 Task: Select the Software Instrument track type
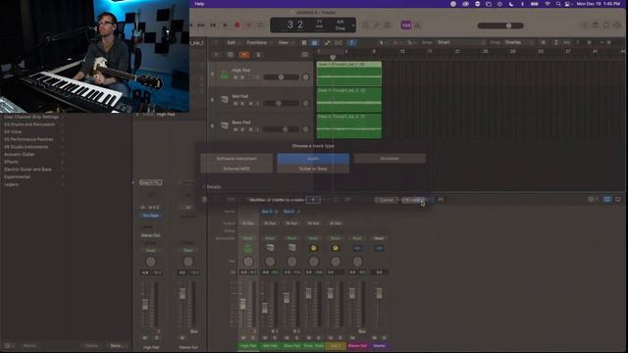point(236,159)
